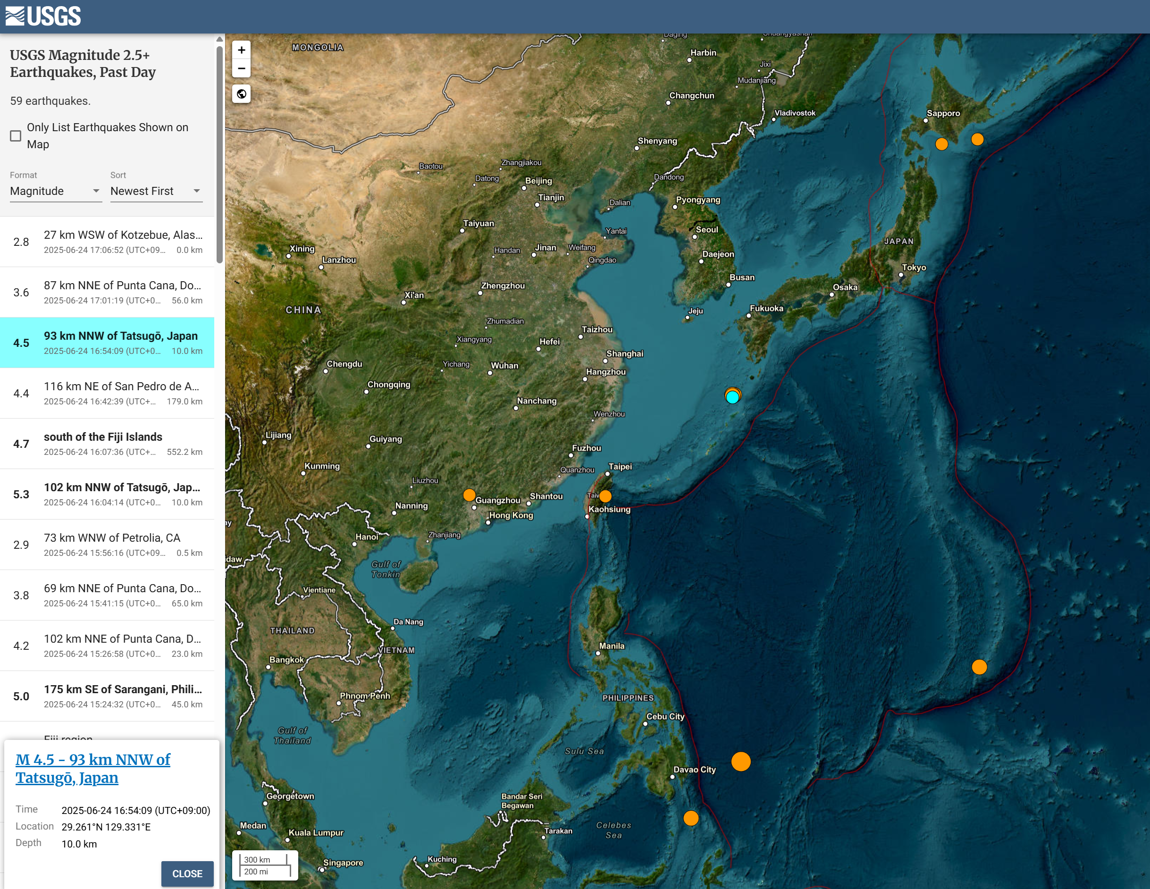
Task: Click the depth value 10.0 km in popup
Action: pos(79,844)
